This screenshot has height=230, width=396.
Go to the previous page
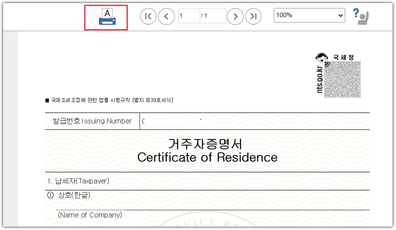166,16
